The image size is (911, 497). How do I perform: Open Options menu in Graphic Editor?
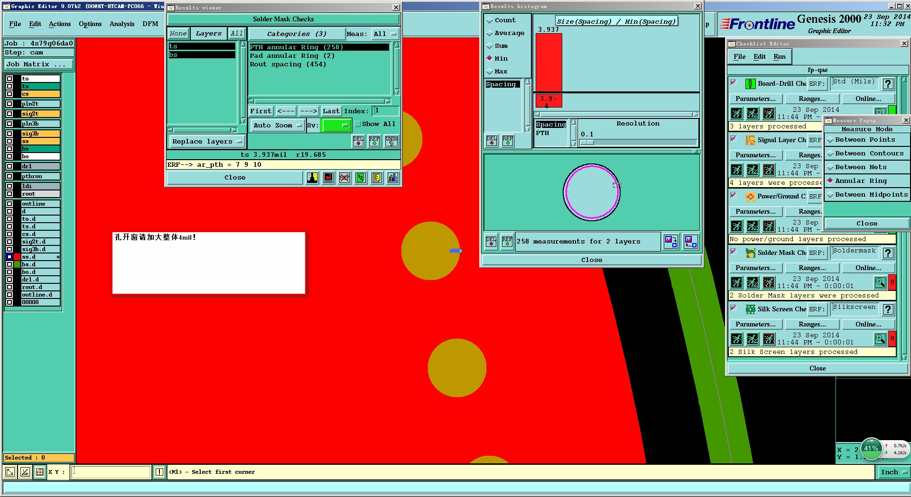click(x=90, y=24)
